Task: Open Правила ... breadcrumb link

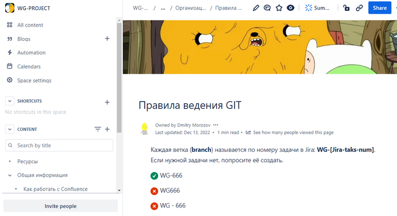Action: point(229,8)
